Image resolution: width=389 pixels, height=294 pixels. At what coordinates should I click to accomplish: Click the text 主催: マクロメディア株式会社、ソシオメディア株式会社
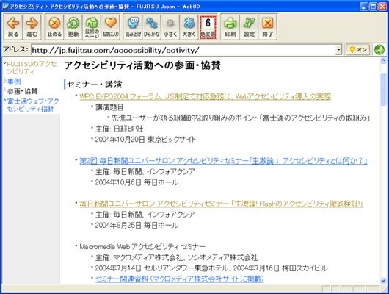[x=177, y=257]
